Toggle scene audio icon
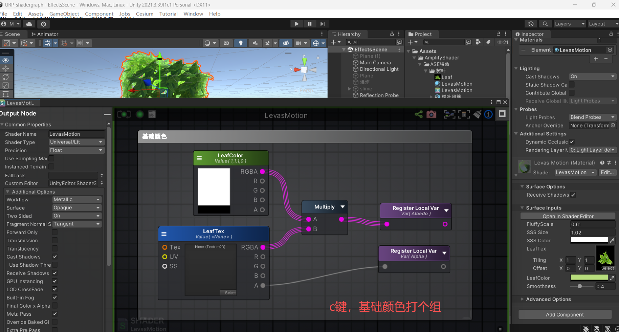The height and width of the screenshot is (332, 619). point(255,43)
